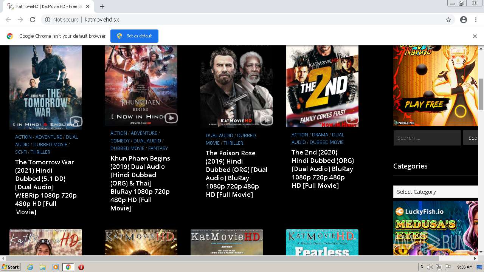Reload the page with the refresh icon
The width and height of the screenshot is (484, 272).
pyautogui.click(x=33, y=20)
